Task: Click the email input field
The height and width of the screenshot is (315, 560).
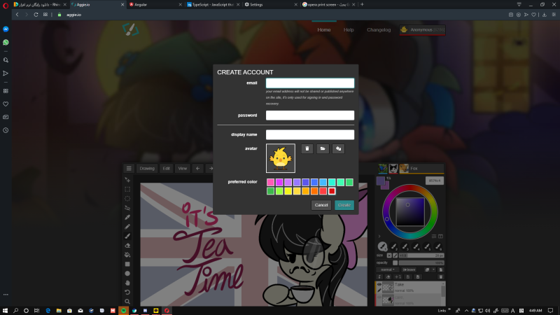Action: tap(310, 83)
